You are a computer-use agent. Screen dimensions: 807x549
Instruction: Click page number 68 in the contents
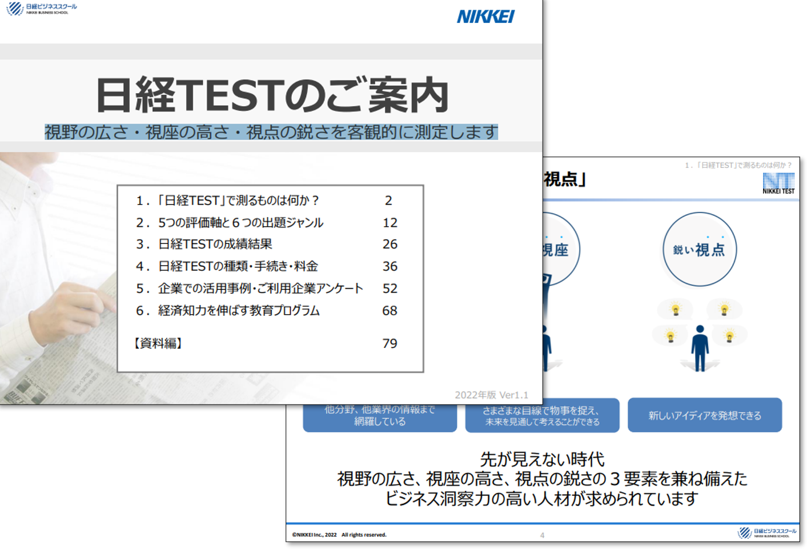(x=390, y=311)
